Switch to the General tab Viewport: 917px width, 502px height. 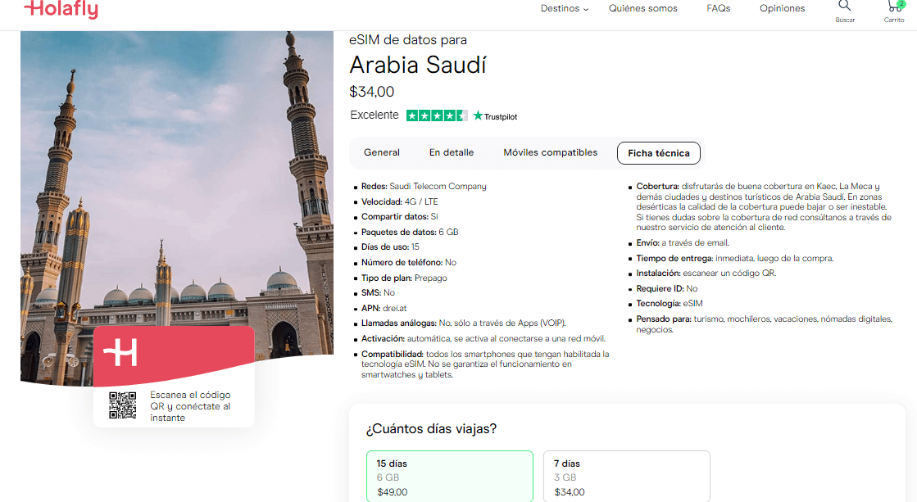pos(382,152)
